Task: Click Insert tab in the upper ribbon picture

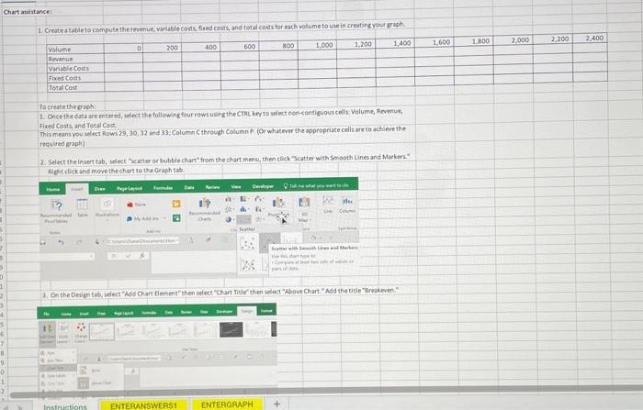Action: pyautogui.click(x=77, y=189)
